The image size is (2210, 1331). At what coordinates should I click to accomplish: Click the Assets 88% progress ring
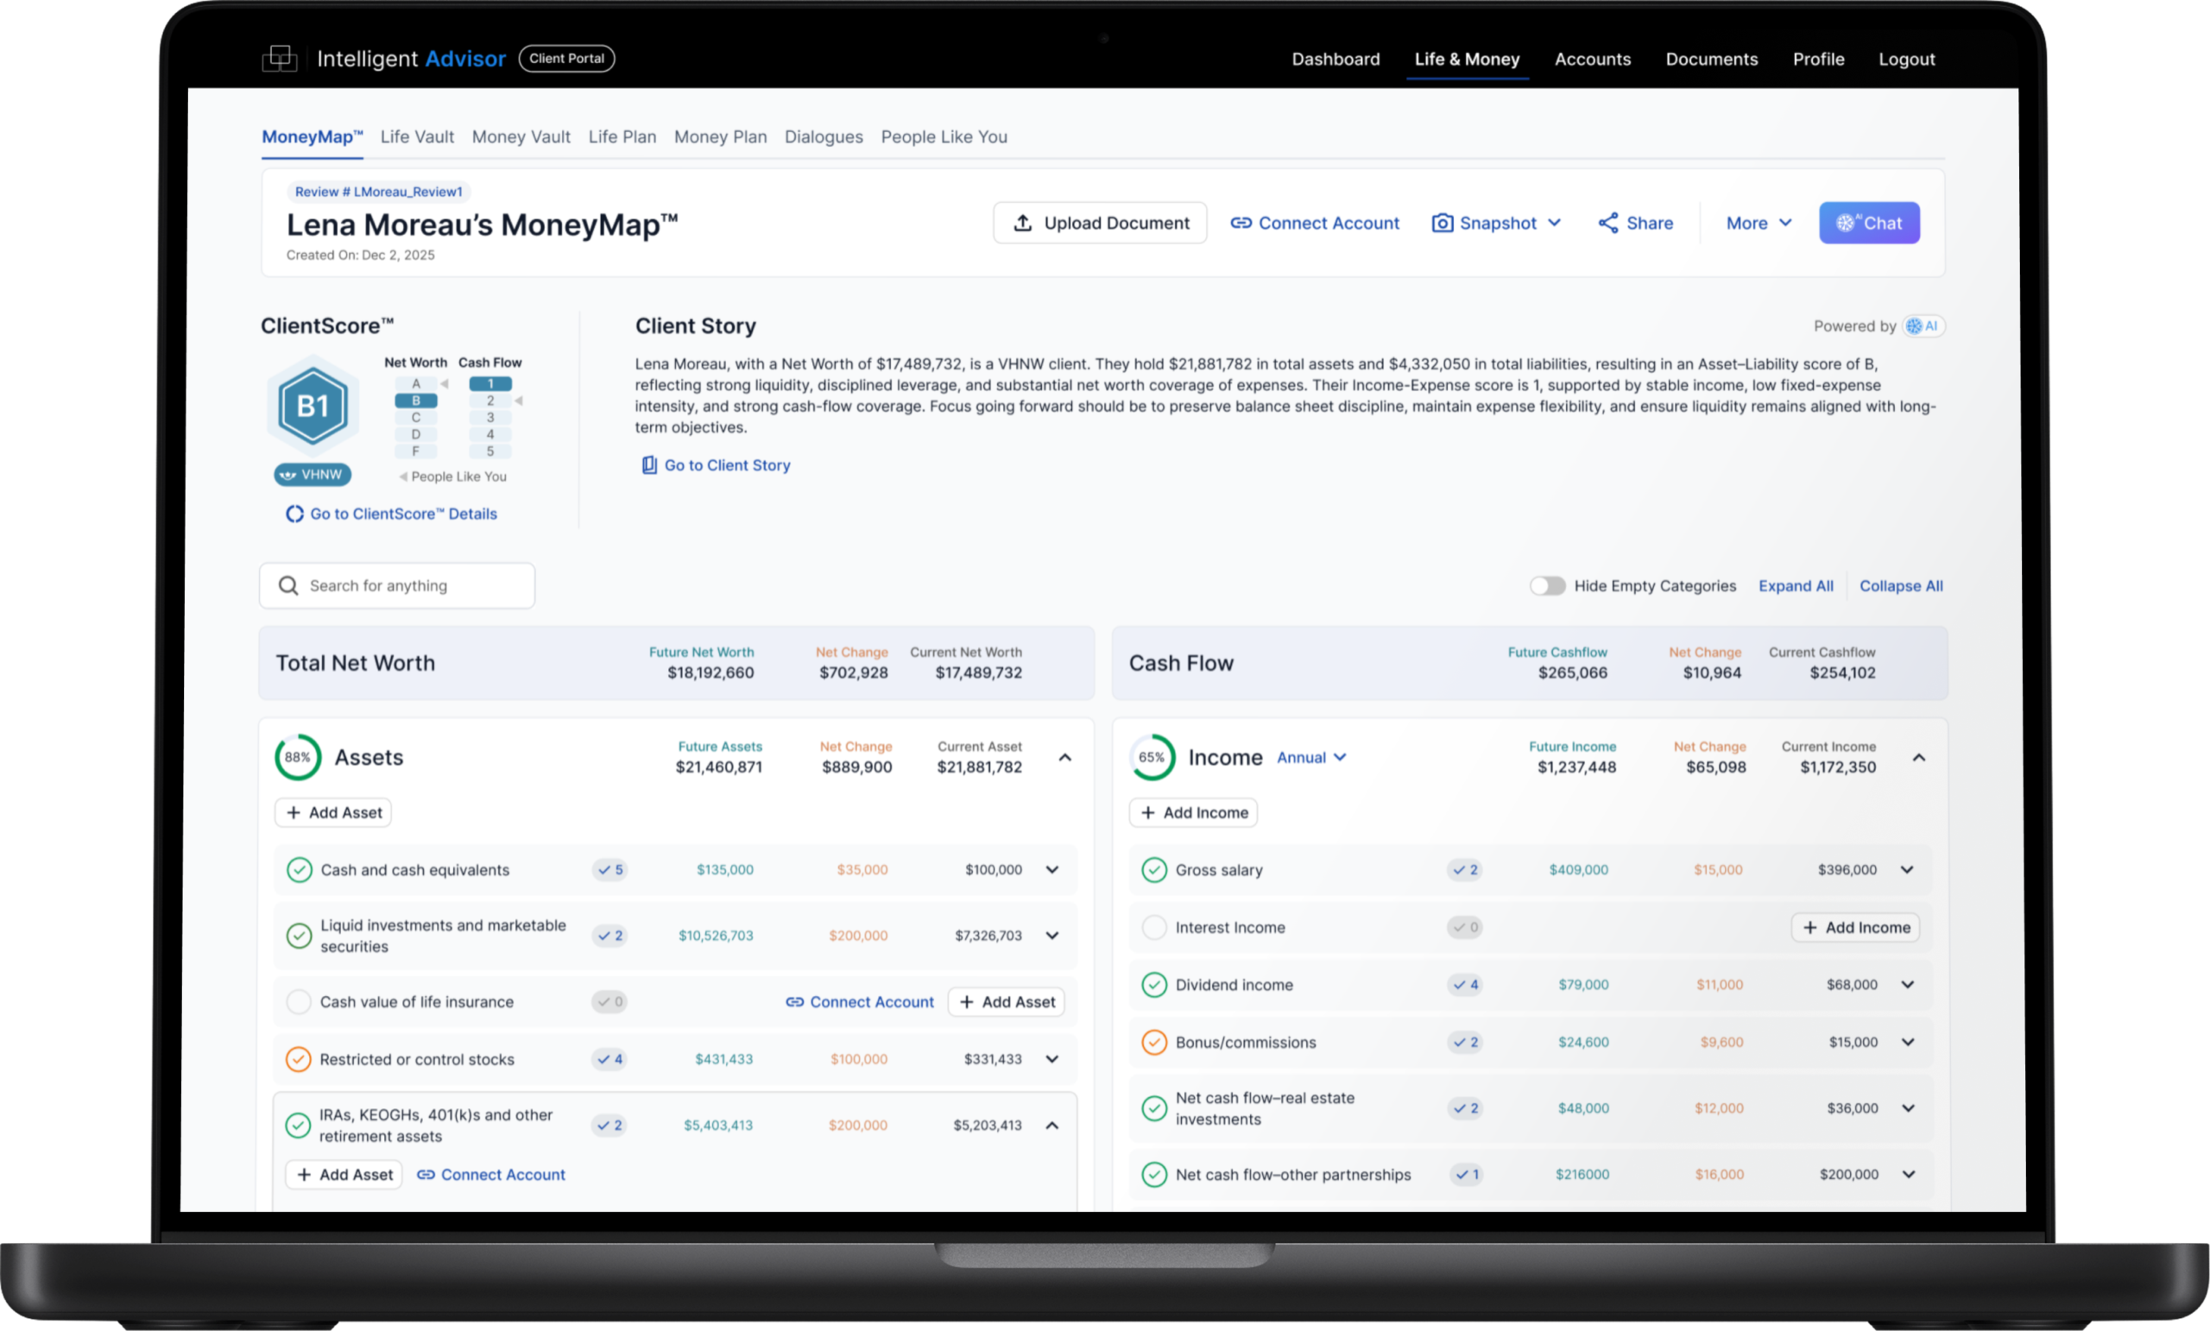pyautogui.click(x=298, y=758)
